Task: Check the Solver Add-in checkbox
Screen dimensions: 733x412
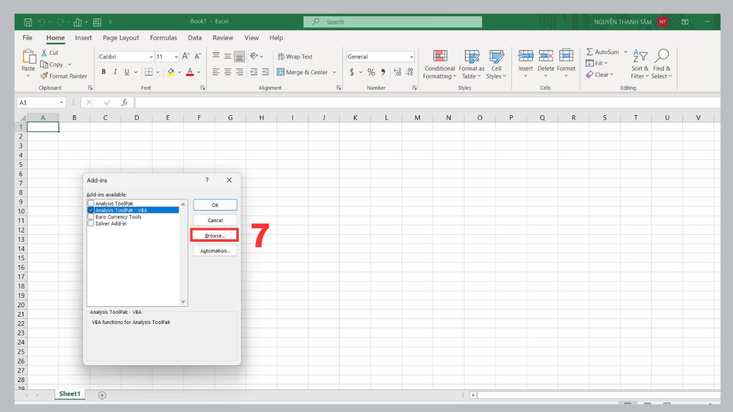Action: pyautogui.click(x=91, y=223)
